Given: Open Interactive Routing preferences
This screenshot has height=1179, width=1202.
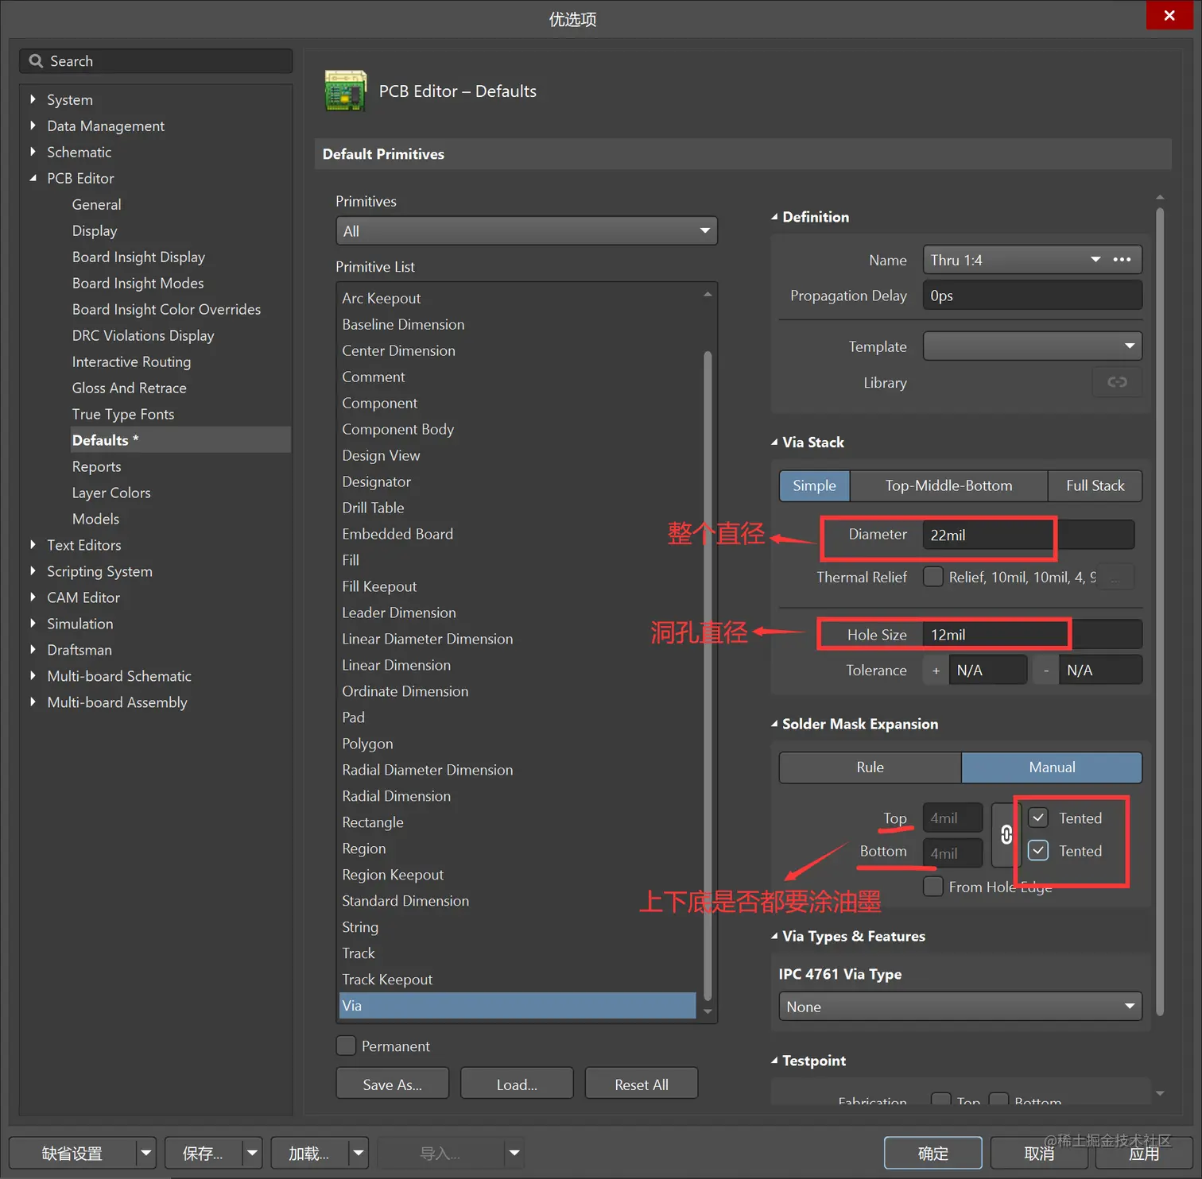Looking at the screenshot, I should pos(131,361).
